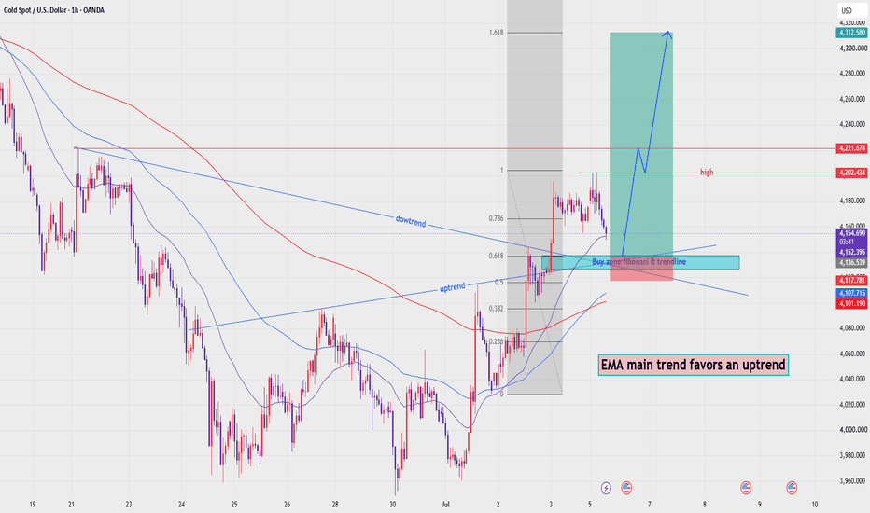Select the 1.618 Fibonacci level label
The height and width of the screenshot is (513, 870).
click(496, 33)
